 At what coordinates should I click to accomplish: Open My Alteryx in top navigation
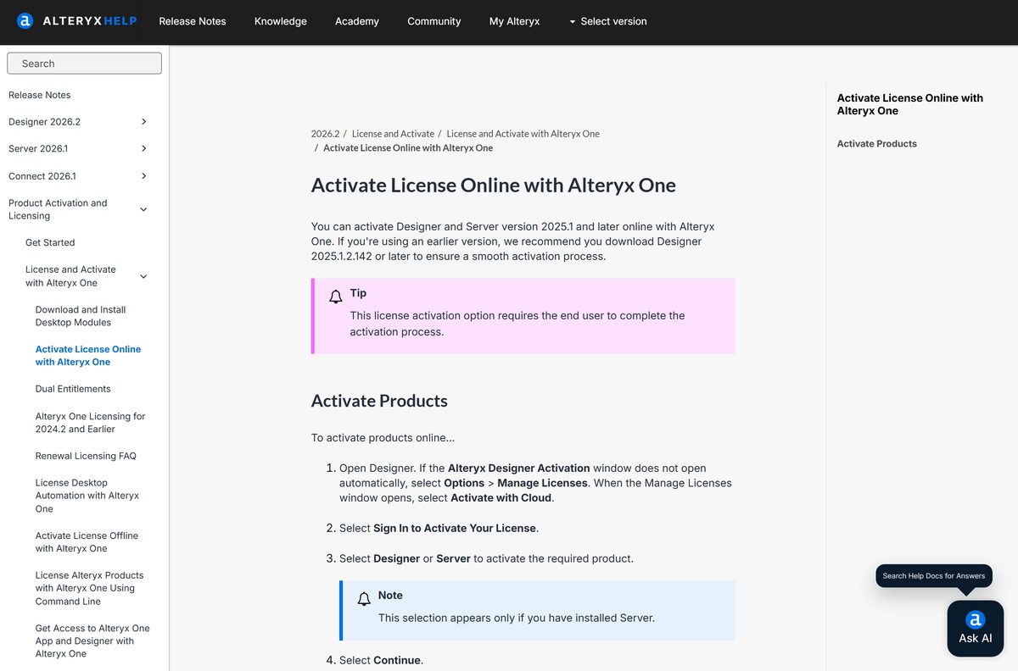(514, 21)
